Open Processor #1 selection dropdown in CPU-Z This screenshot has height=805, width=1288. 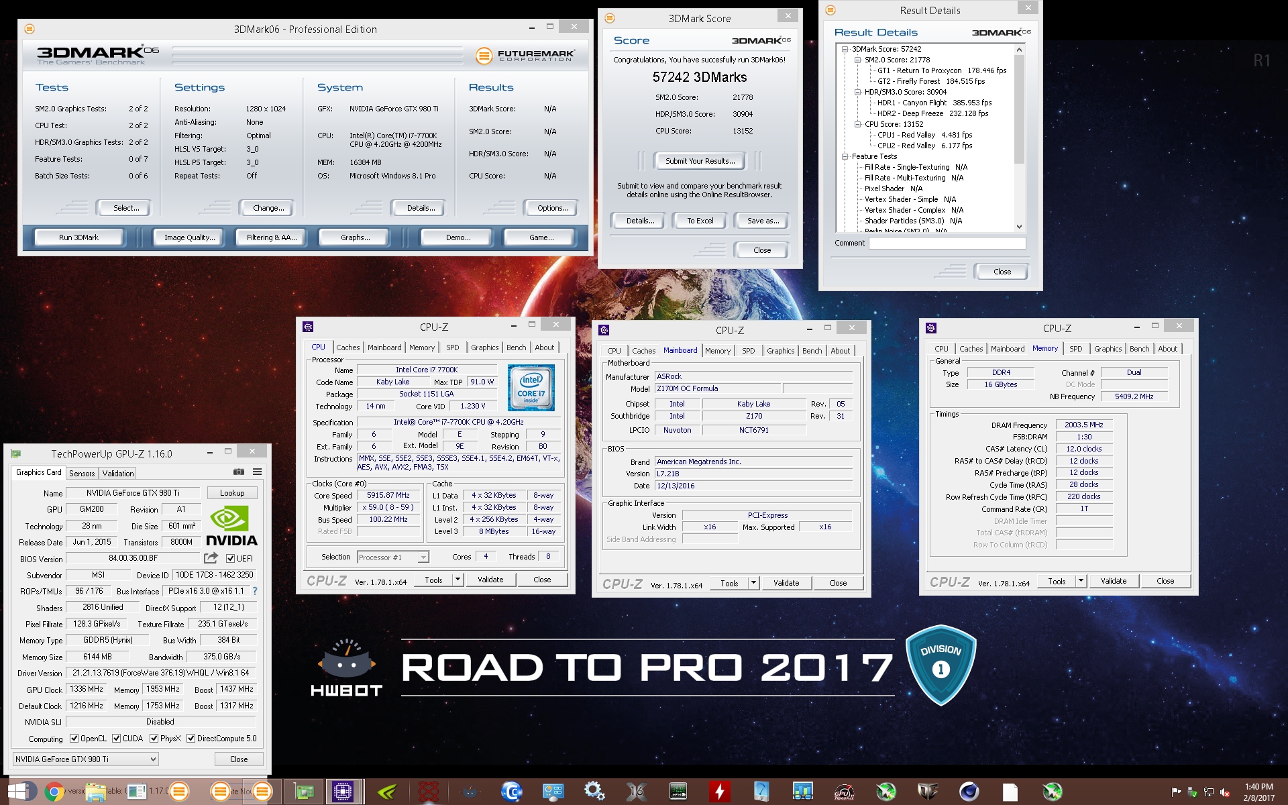[x=393, y=557]
